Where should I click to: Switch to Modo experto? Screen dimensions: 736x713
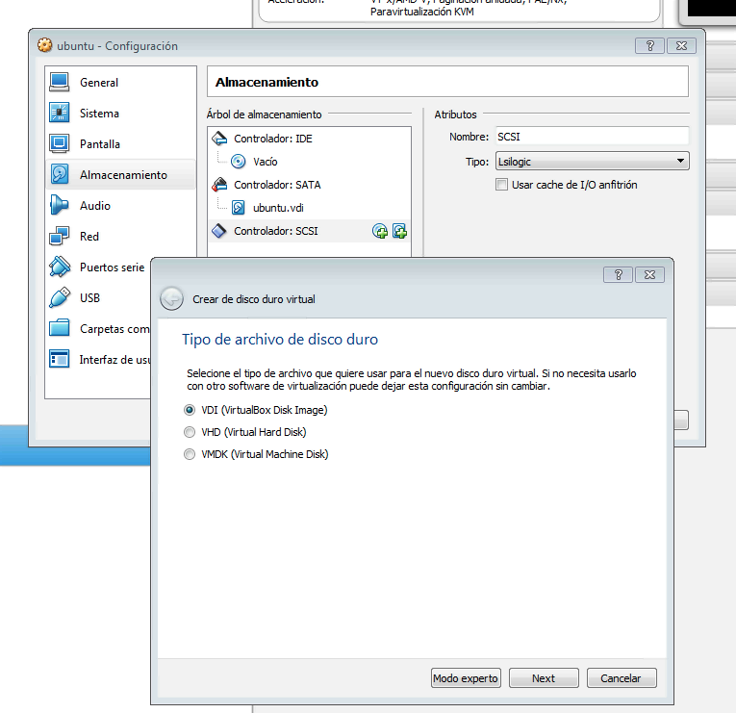pyautogui.click(x=466, y=678)
